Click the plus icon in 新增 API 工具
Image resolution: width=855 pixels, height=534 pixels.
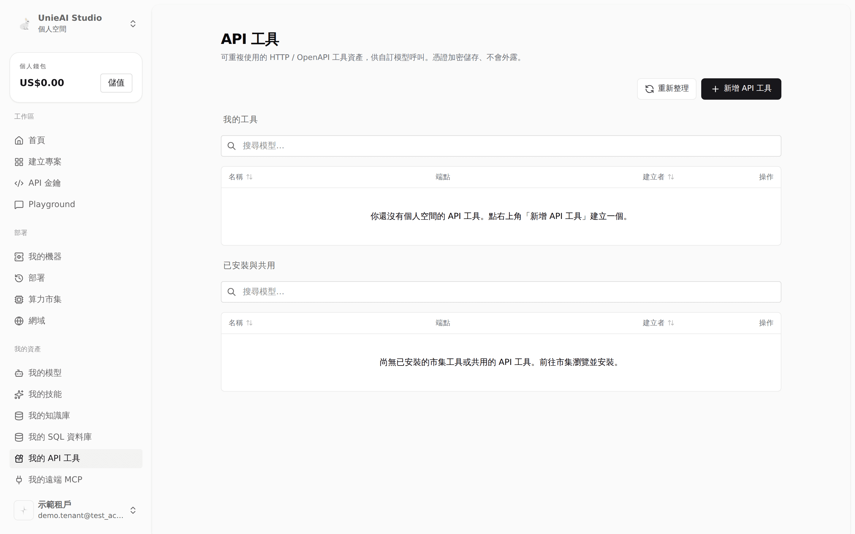(x=715, y=89)
